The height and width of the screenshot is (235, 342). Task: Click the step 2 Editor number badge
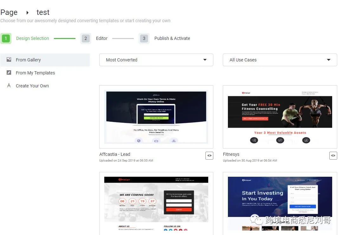click(x=86, y=38)
